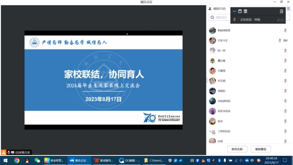Viewport: 293px width, 165px height.
Task: Switch floating window to single-tile view icon
Action: pyautogui.click(x=240, y=11)
